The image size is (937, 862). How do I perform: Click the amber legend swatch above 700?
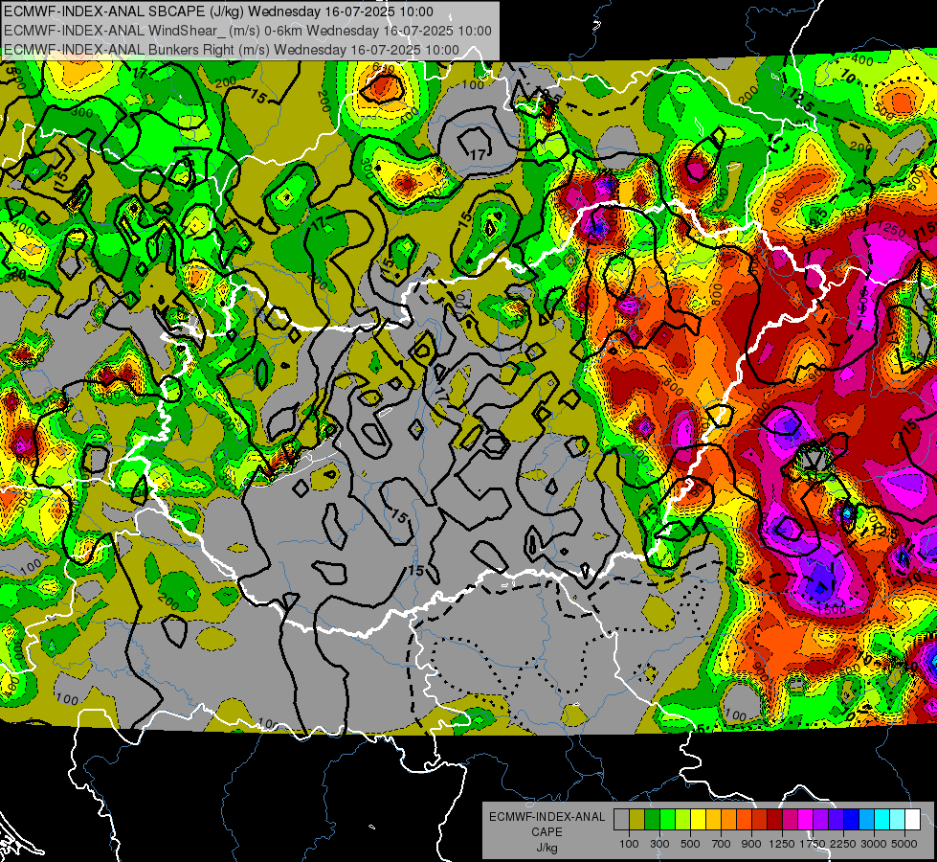coord(713,819)
